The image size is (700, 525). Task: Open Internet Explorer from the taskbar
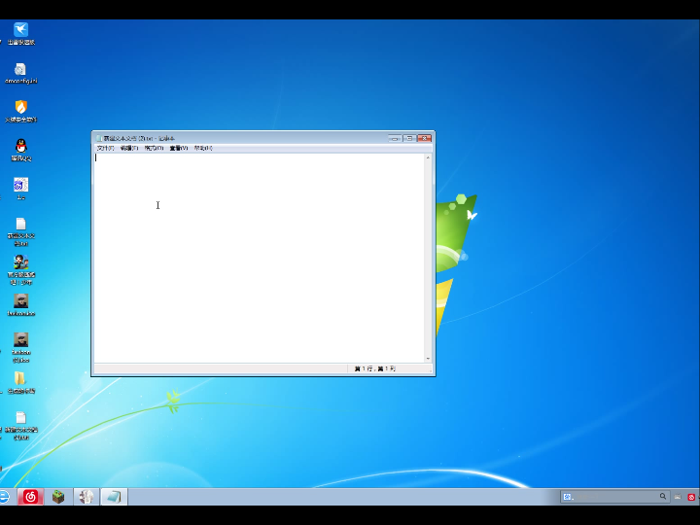5,497
